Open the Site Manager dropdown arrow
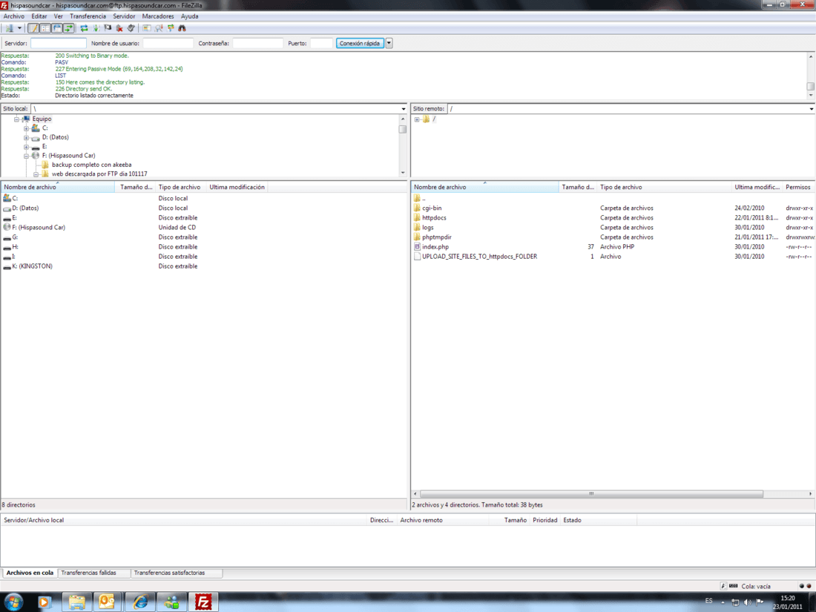The image size is (816, 612). pos(19,28)
